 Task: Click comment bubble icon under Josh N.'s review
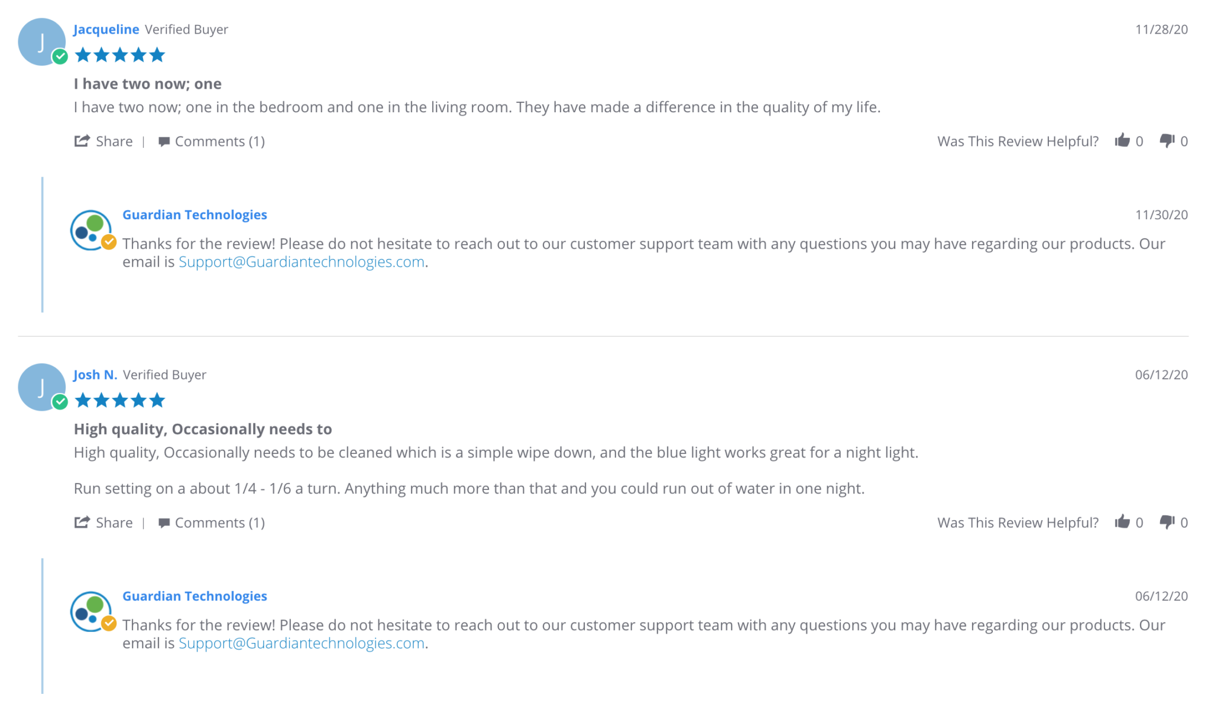coord(164,522)
